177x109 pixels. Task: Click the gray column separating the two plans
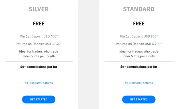click(x=89, y=54)
